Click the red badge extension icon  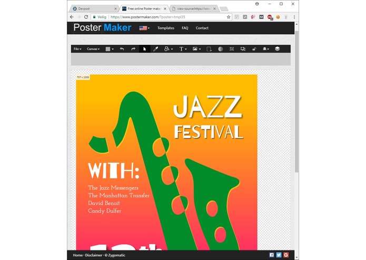click(270, 17)
